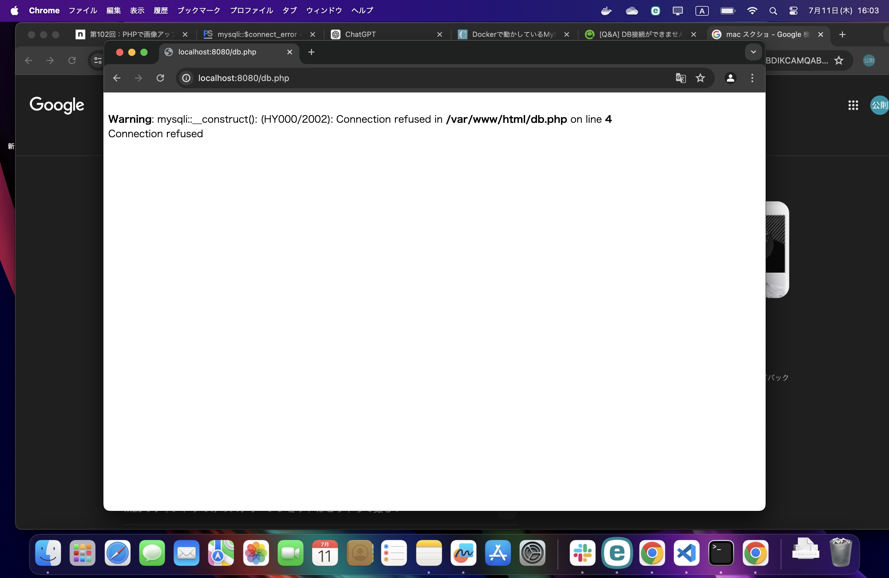Image resolution: width=889 pixels, height=578 pixels.
Task: Open the 履歴 menu
Action: pos(161,11)
